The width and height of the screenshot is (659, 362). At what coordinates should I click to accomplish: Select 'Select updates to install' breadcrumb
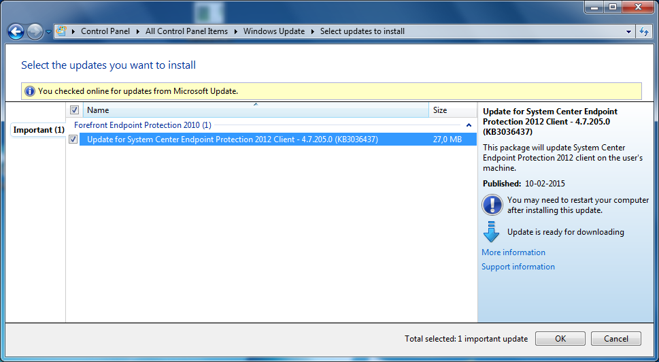click(x=362, y=31)
